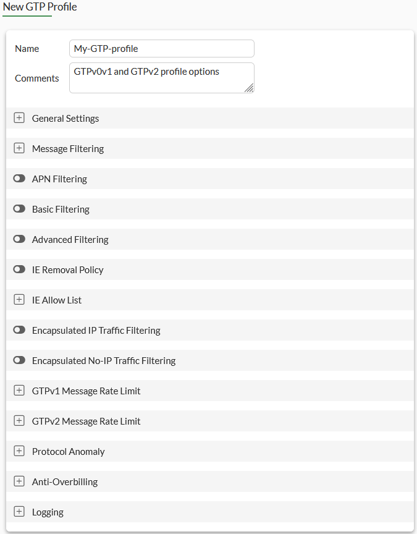The width and height of the screenshot is (417, 534).
Task: Click the plus icon beside Anti-Overbilling
Action: point(19,481)
